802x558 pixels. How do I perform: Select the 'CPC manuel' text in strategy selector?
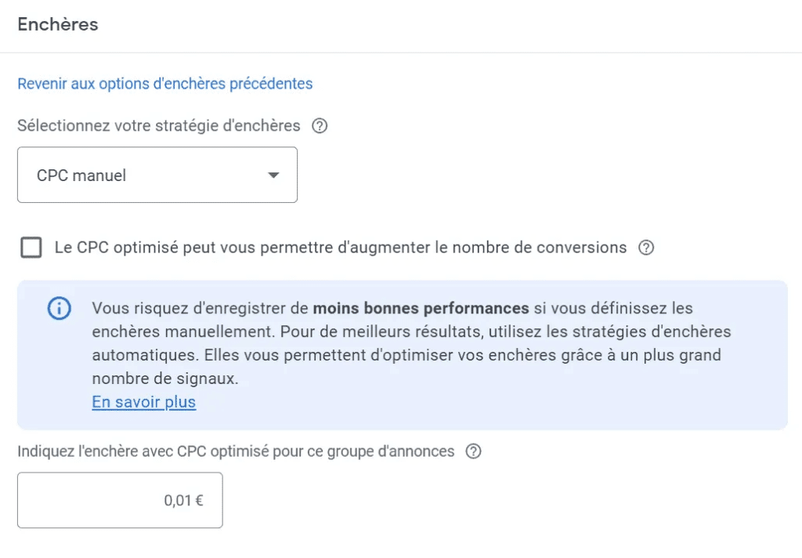(x=81, y=176)
